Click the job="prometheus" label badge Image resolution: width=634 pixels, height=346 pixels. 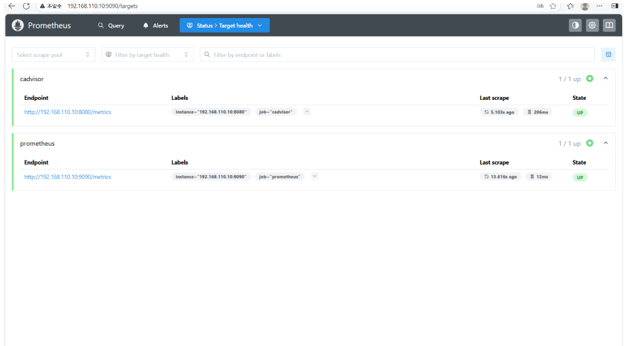pos(280,176)
